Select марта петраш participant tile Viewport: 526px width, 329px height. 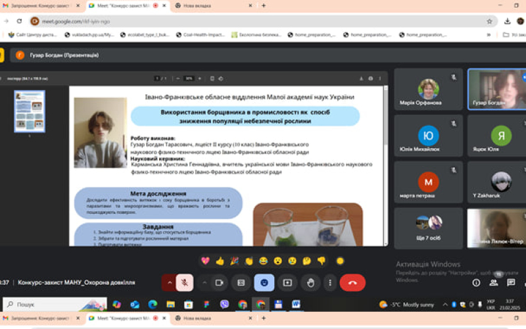pos(429,182)
